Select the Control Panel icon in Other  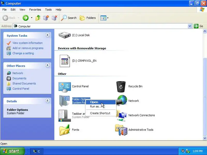pos(64,87)
